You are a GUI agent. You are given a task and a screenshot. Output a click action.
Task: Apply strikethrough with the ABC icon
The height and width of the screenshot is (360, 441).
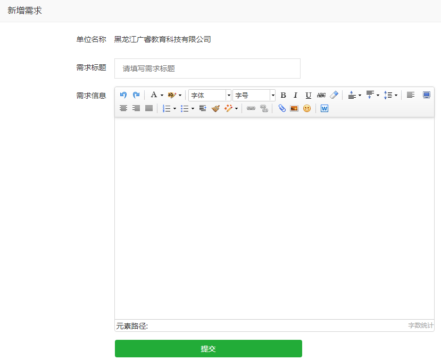pos(321,95)
